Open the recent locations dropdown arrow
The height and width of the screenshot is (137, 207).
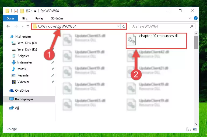point(22,26)
